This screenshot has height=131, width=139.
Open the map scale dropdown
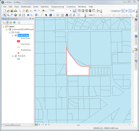click(x=71, y=11)
